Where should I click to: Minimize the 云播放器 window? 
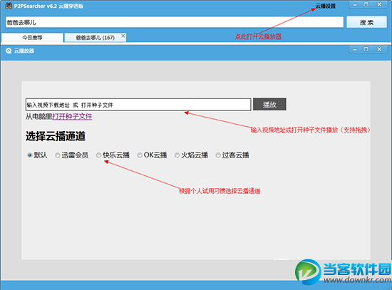tap(355, 49)
